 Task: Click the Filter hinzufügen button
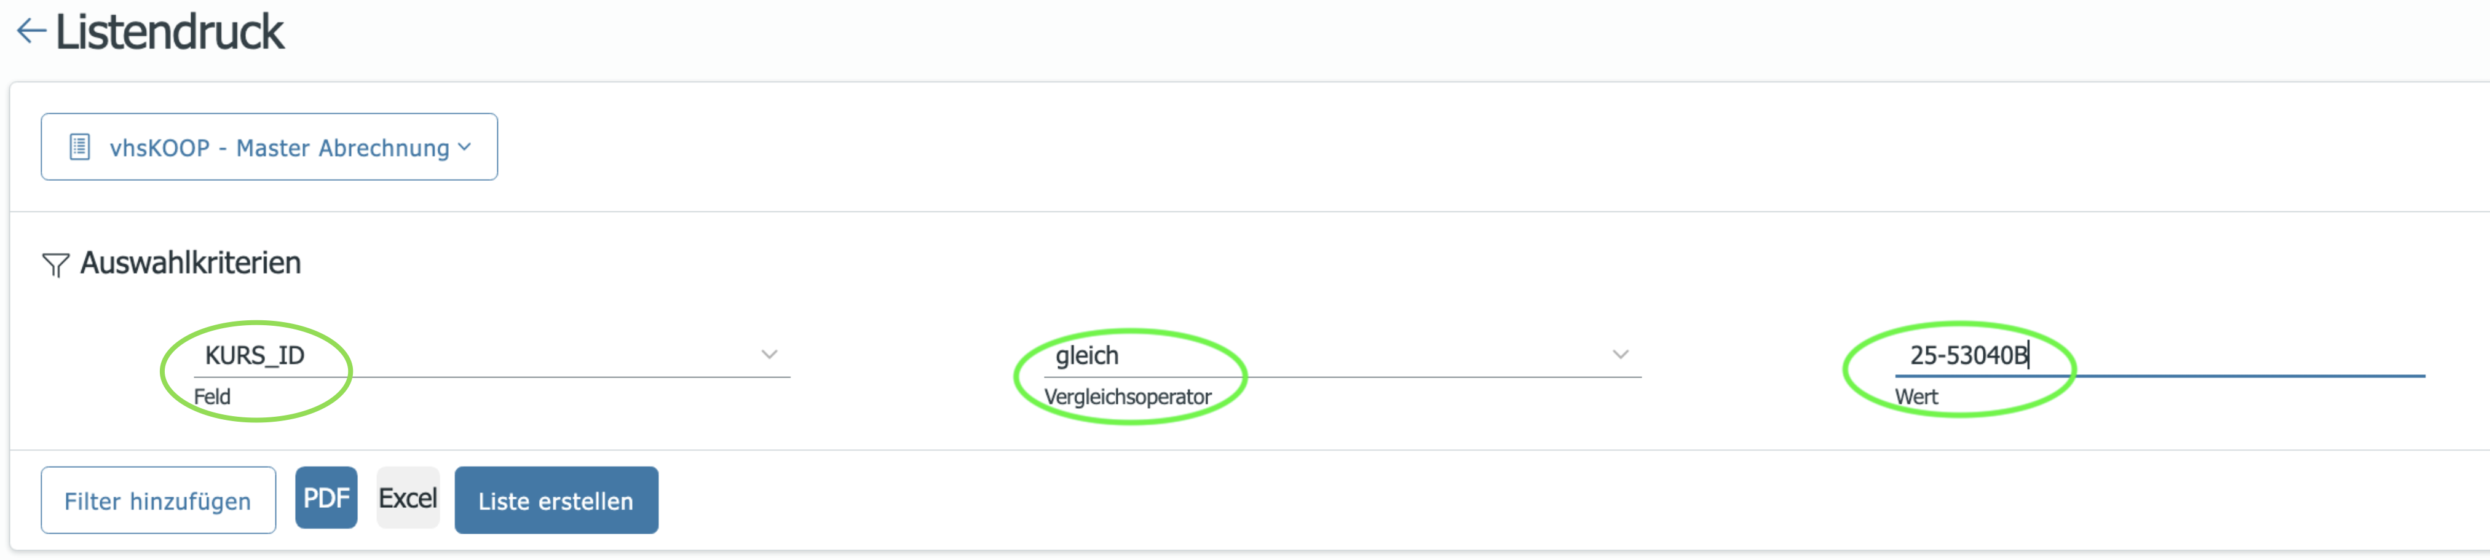[x=159, y=500]
